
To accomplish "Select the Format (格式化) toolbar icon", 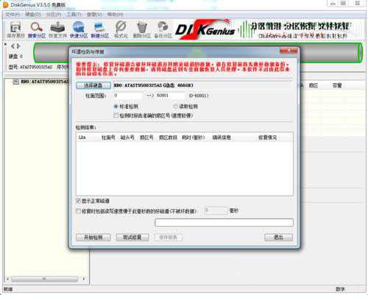I will tap(121, 29).
